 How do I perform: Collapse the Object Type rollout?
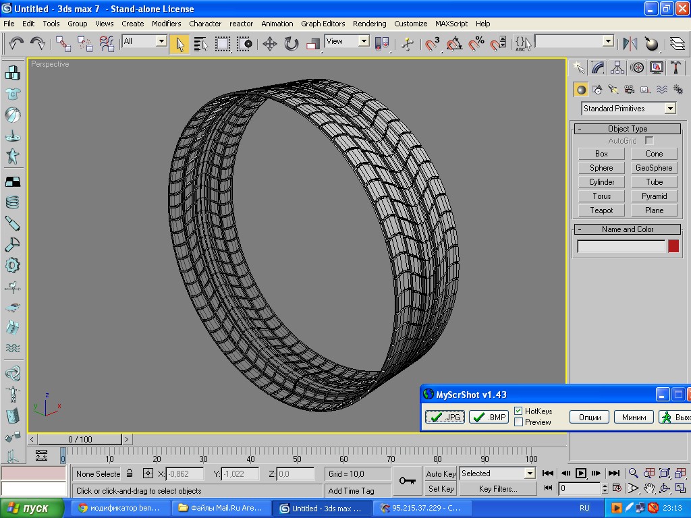628,129
